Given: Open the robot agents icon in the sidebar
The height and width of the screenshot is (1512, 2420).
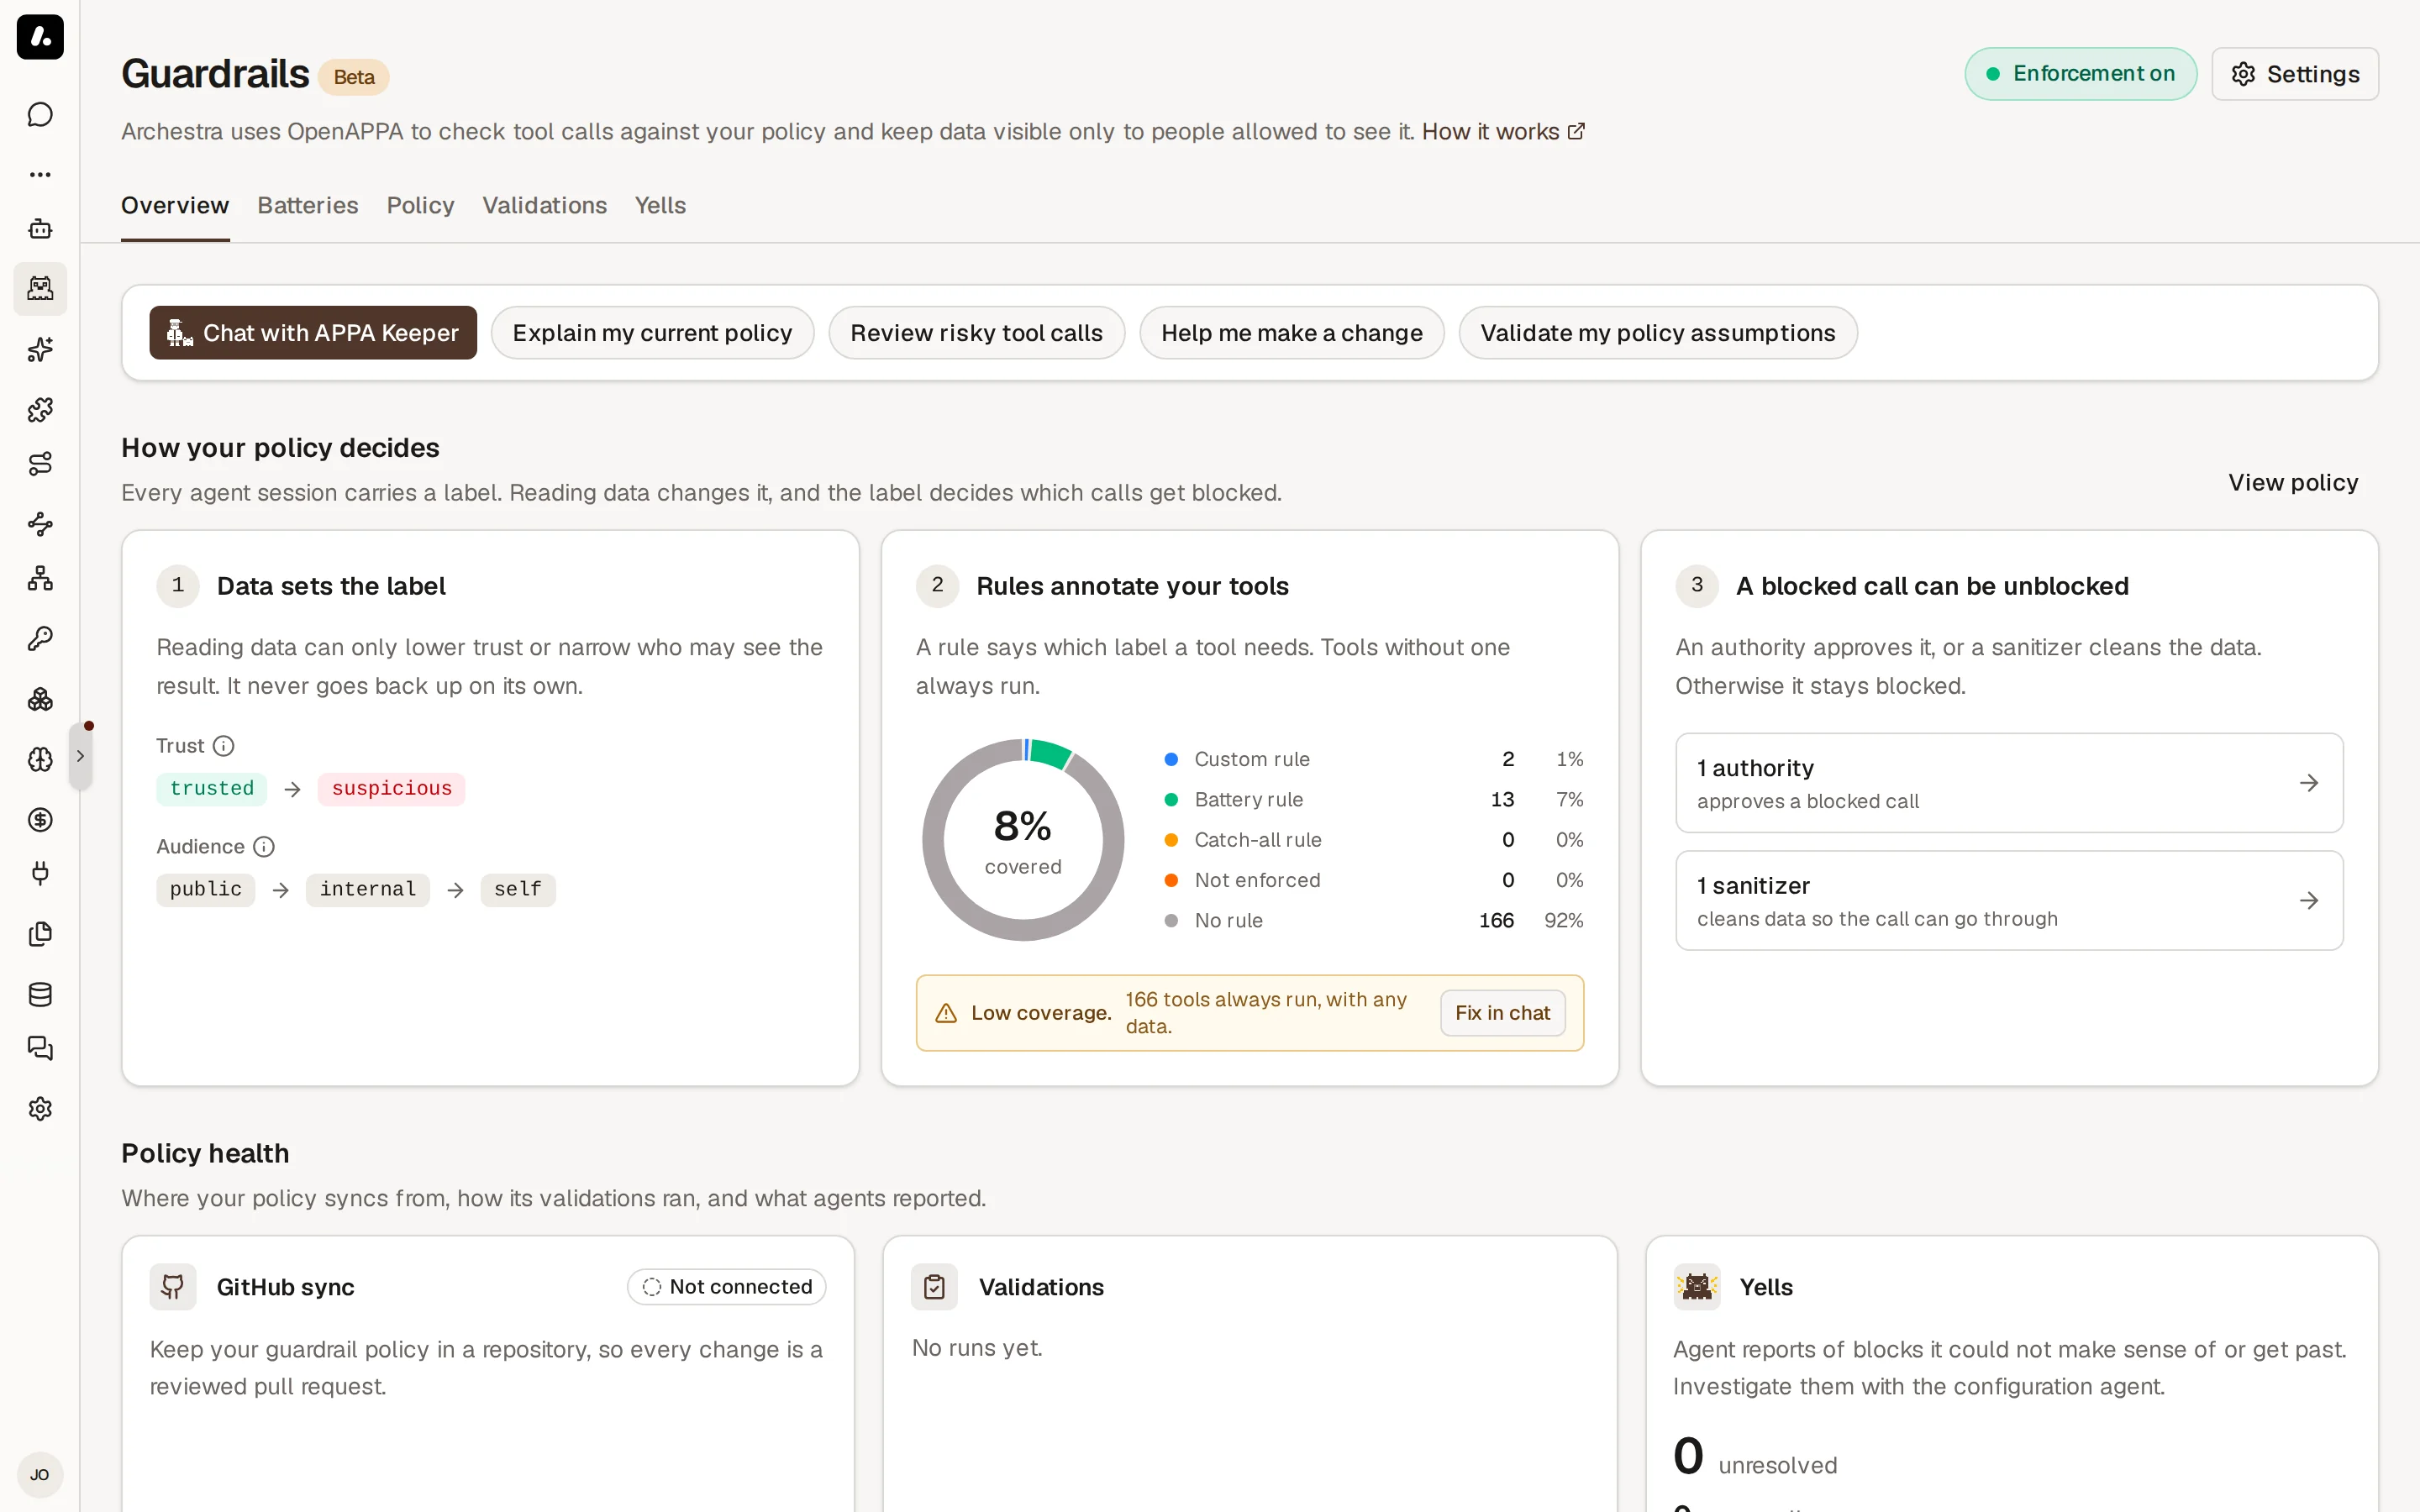Looking at the screenshot, I should click(40, 229).
